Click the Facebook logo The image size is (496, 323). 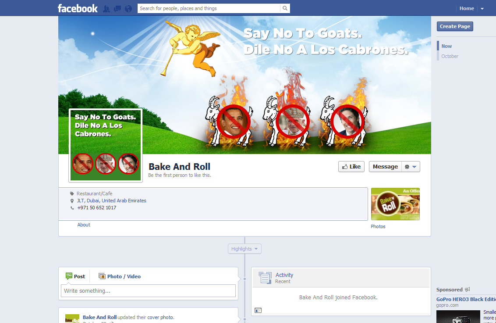pos(78,9)
